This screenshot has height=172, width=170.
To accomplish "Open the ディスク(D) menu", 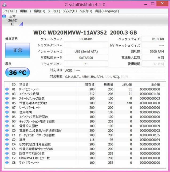I will click(x=70, y=11).
